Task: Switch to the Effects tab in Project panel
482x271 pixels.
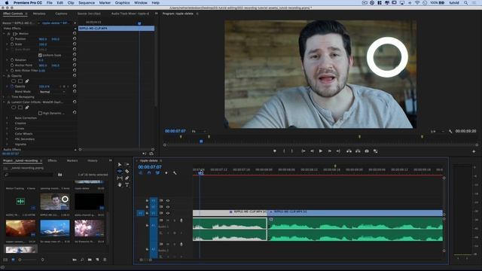Action: click(x=52, y=160)
